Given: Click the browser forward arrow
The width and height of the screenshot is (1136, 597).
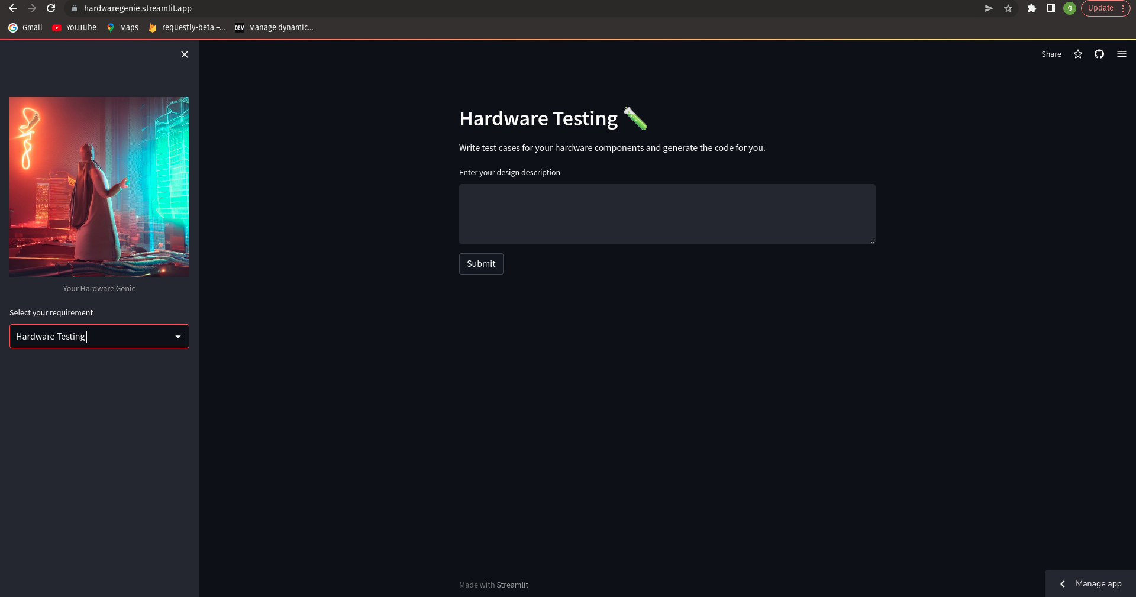Looking at the screenshot, I should tap(32, 8).
